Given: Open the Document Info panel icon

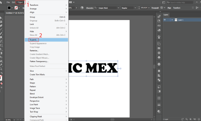Looking at the screenshot, I should pyautogui.click(x=159, y=64).
